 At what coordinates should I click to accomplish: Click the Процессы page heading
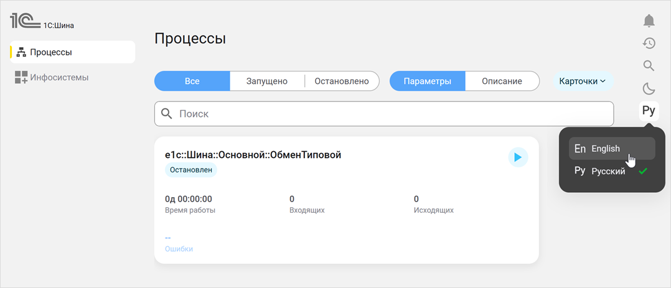coord(190,39)
